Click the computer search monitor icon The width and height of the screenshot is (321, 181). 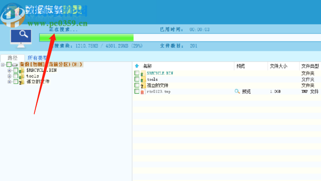pyautogui.click(x=21, y=38)
